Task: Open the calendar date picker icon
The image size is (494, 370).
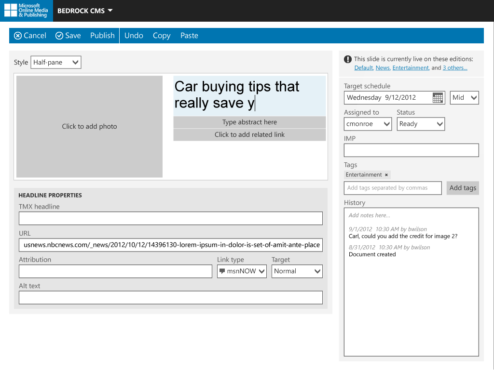Action: [438, 98]
